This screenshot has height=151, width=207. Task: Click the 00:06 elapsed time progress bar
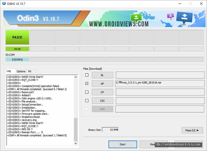[x=17, y=49]
